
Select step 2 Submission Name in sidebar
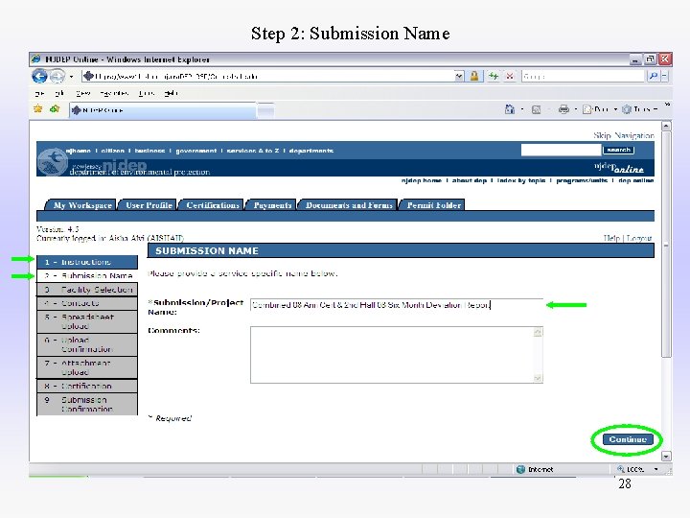[x=87, y=275]
